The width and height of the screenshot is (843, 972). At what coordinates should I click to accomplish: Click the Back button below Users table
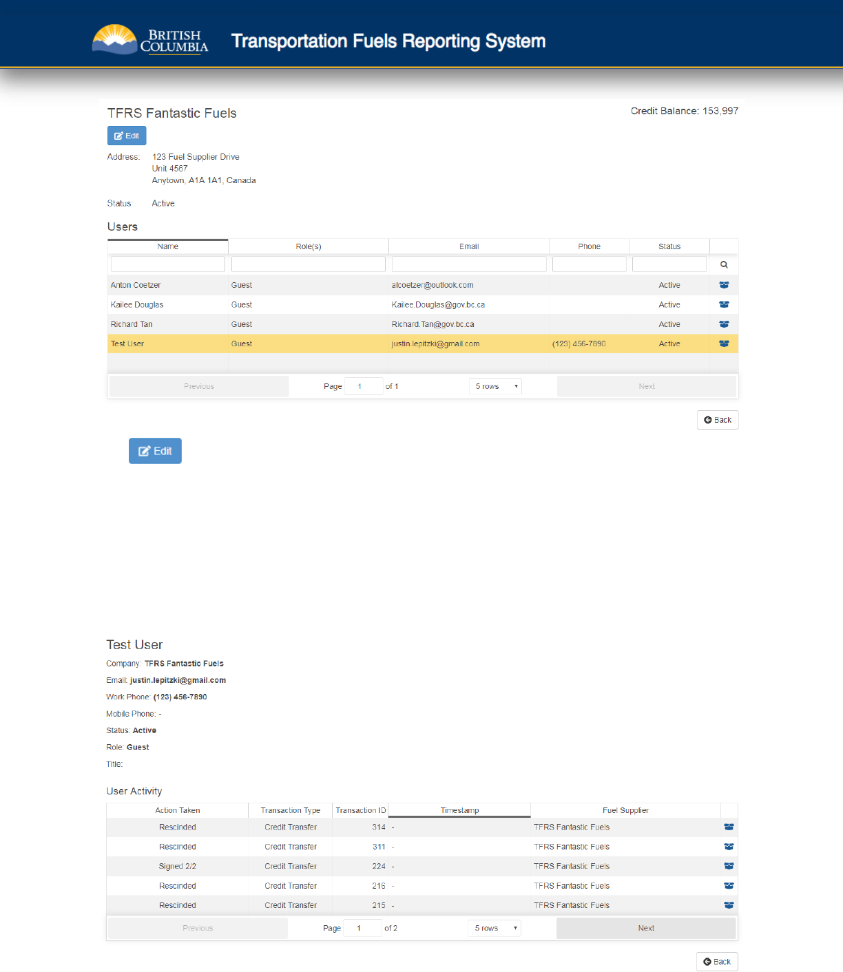click(x=718, y=420)
